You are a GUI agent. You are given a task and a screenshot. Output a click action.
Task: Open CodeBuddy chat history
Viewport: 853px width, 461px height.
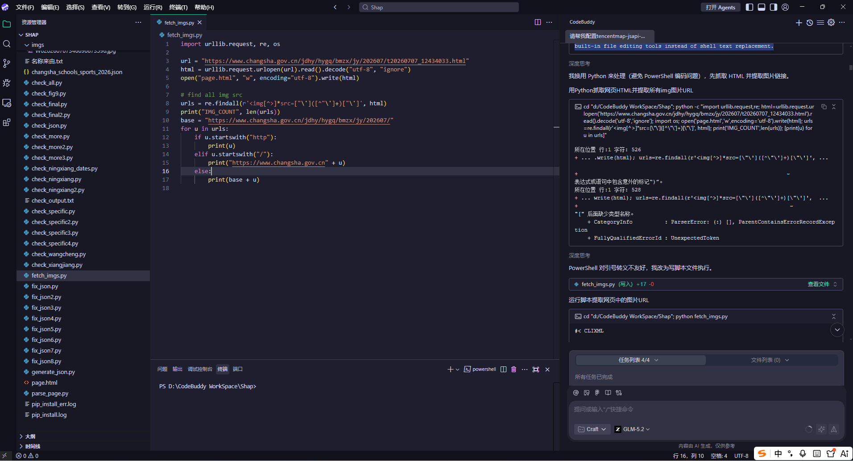pos(810,22)
